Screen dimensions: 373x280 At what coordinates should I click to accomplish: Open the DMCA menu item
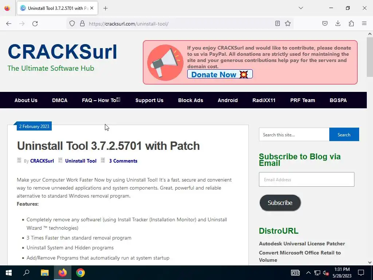pos(60,100)
